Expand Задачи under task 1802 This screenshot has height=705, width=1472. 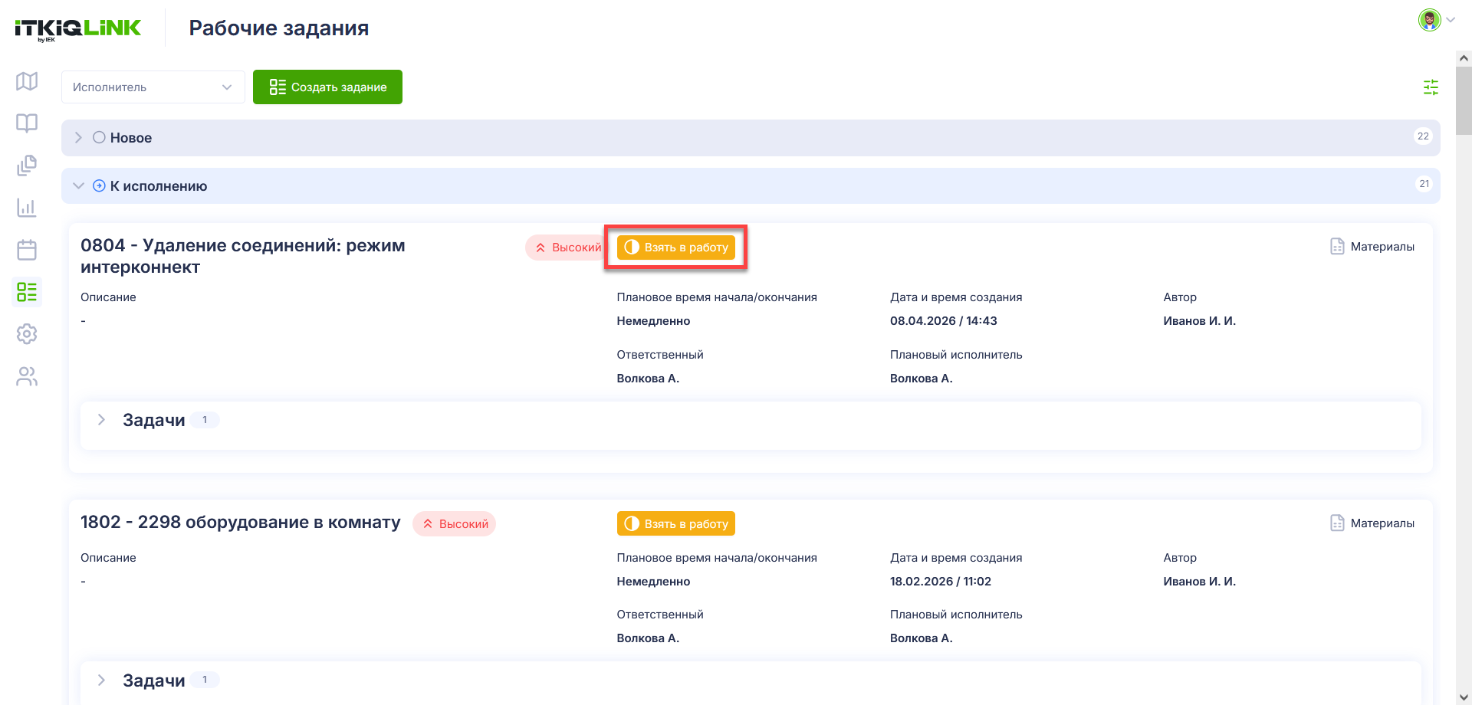click(101, 680)
